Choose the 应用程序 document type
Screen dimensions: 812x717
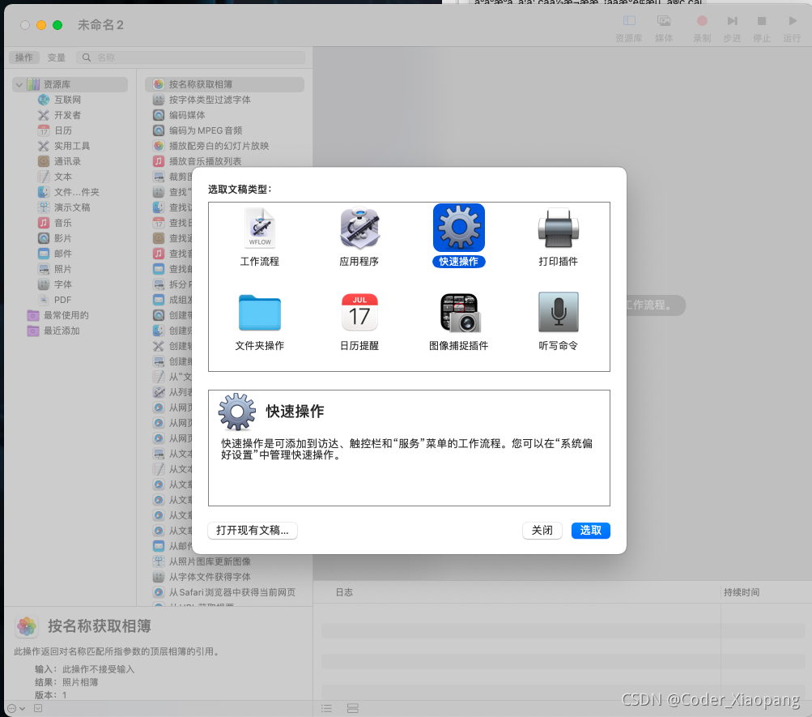click(359, 228)
